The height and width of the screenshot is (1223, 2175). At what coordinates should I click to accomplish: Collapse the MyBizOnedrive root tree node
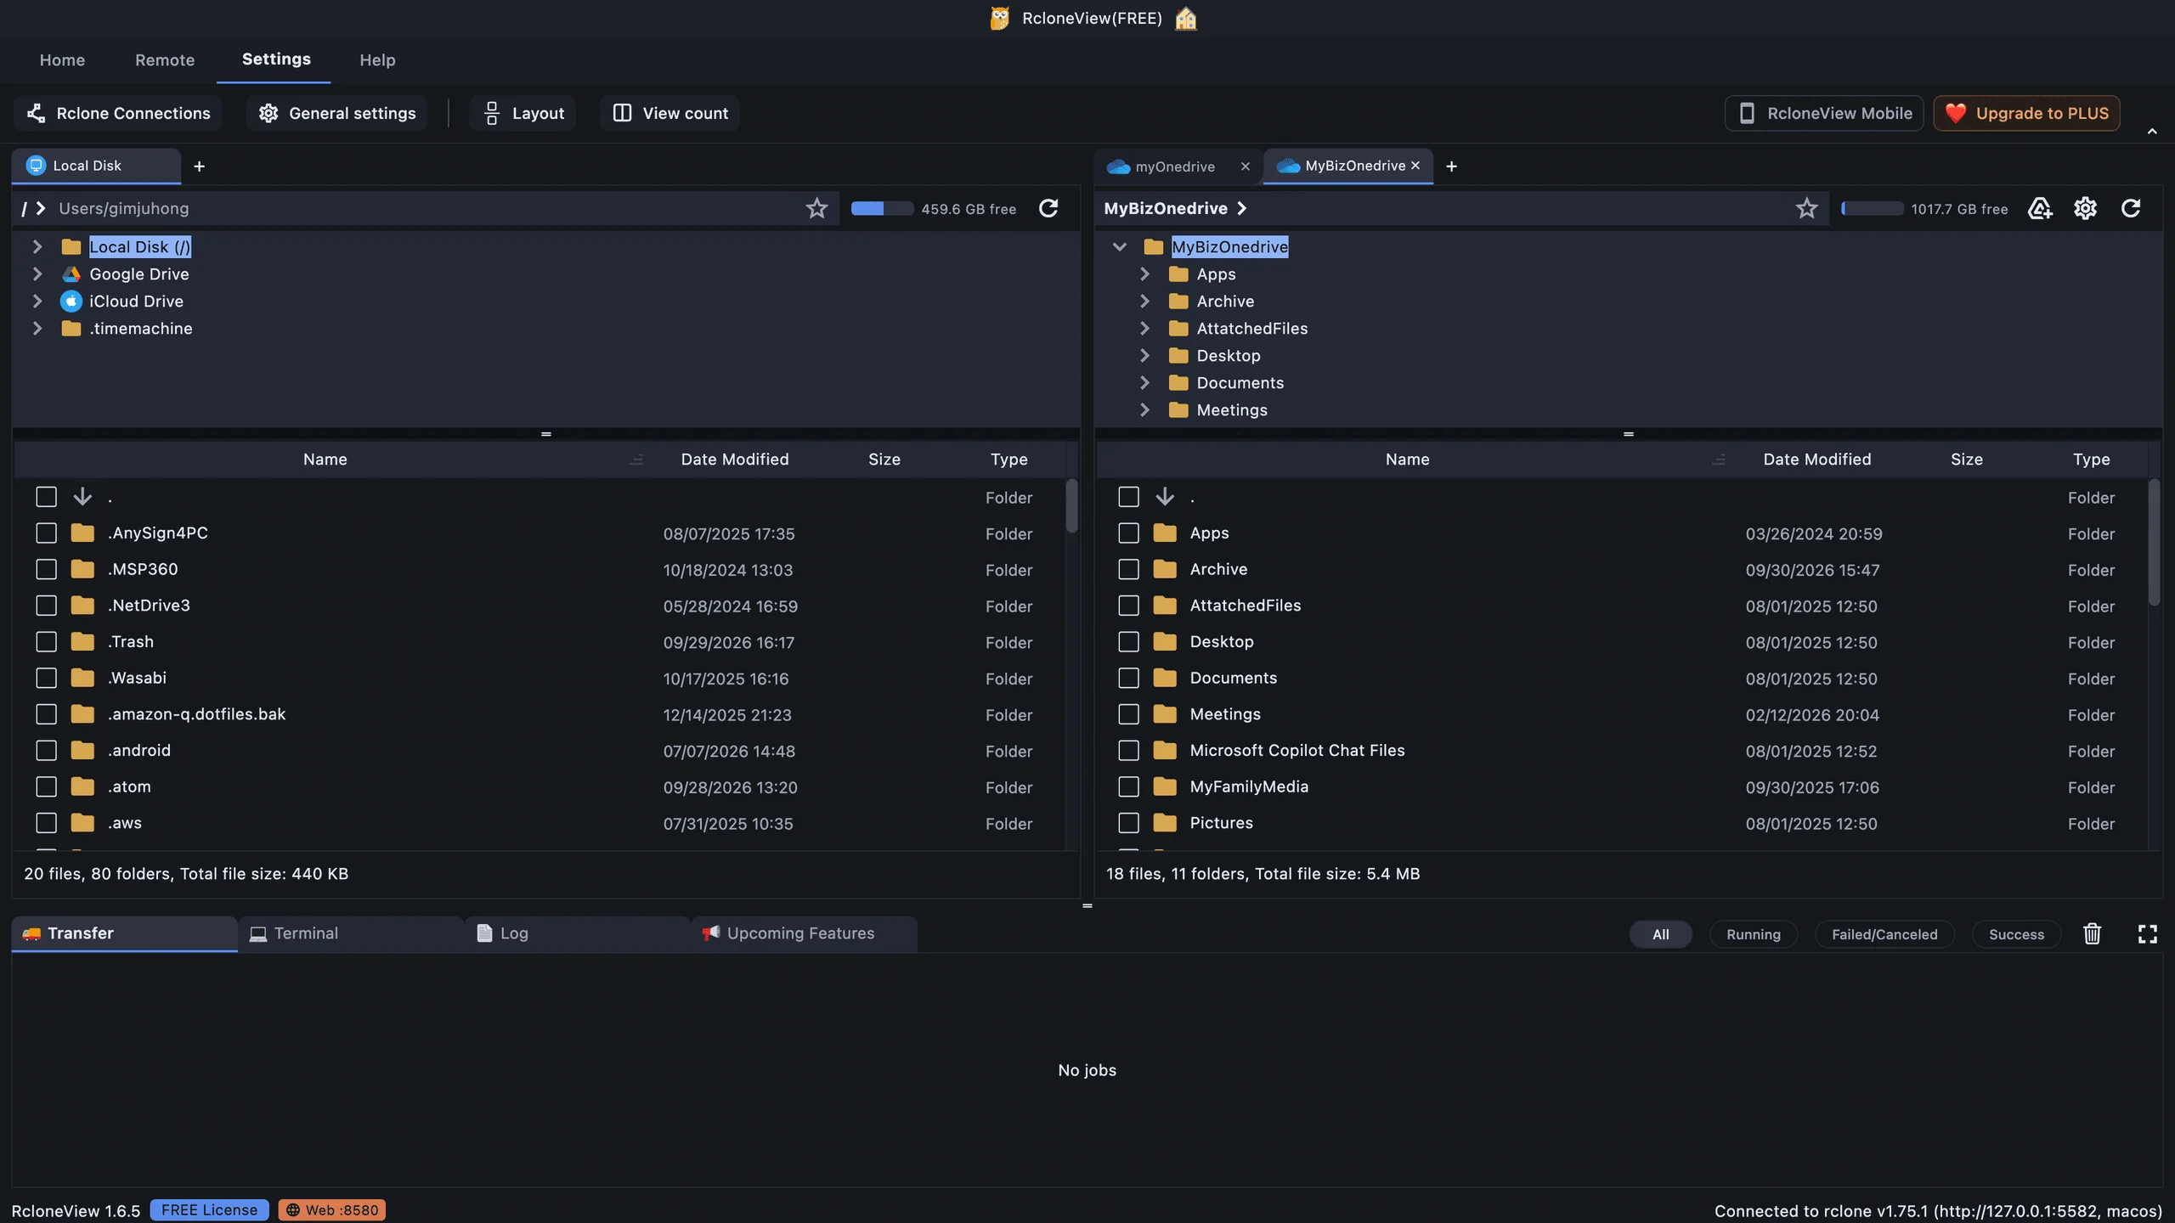tap(1120, 247)
